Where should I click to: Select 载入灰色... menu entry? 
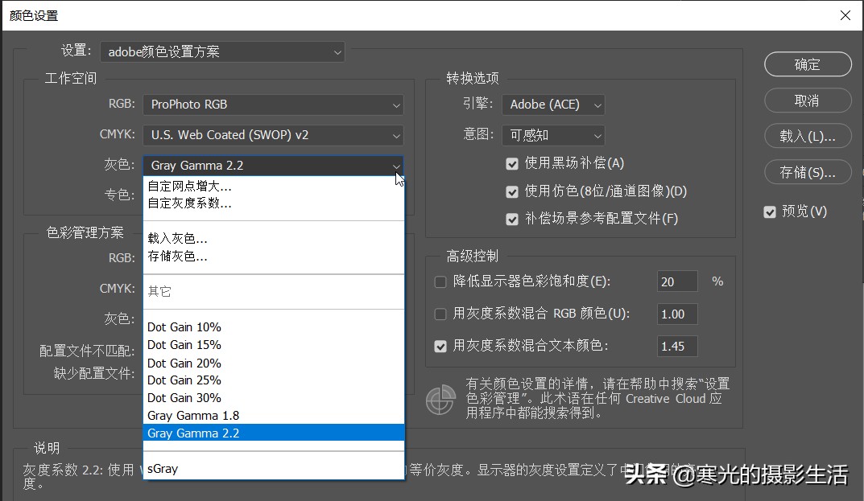click(x=274, y=238)
